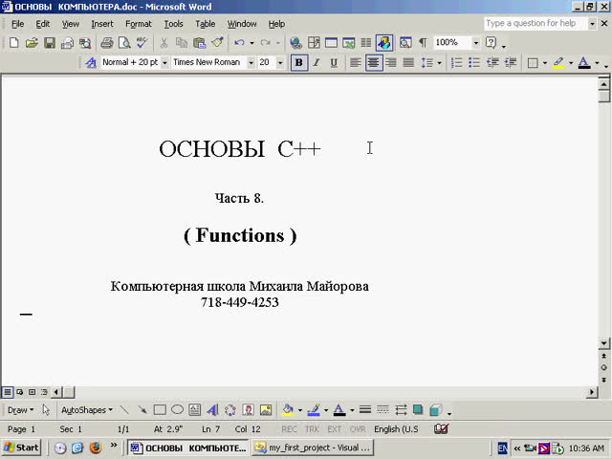Select the Rectangle drawing tool

point(160,410)
